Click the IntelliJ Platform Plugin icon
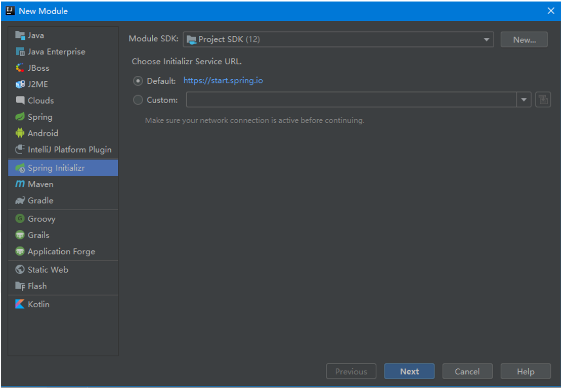Screen dimensions: 561x388 point(20,150)
